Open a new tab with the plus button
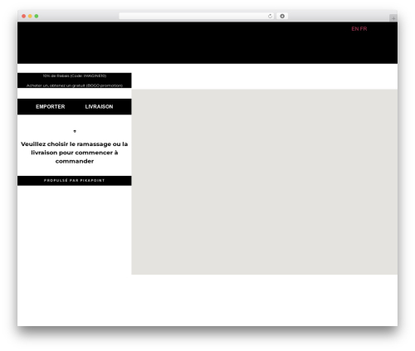Viewport: 415px width, 351px height. [393, 18]
